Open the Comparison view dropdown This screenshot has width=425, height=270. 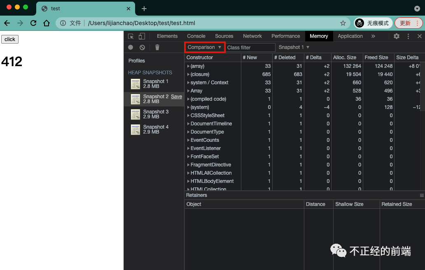205,47
